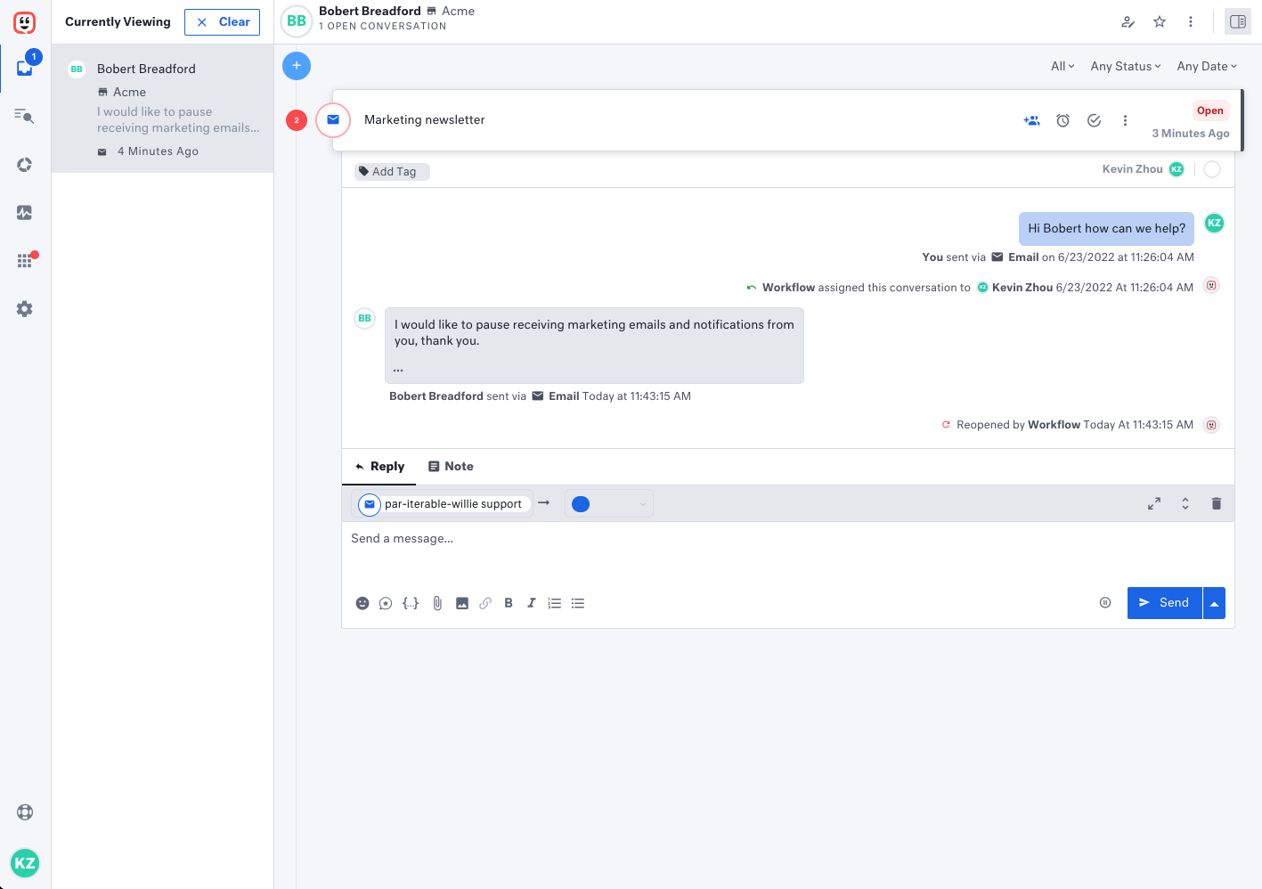
Task: Click the snooze alarm clock icon
Action: [1063, 120]
